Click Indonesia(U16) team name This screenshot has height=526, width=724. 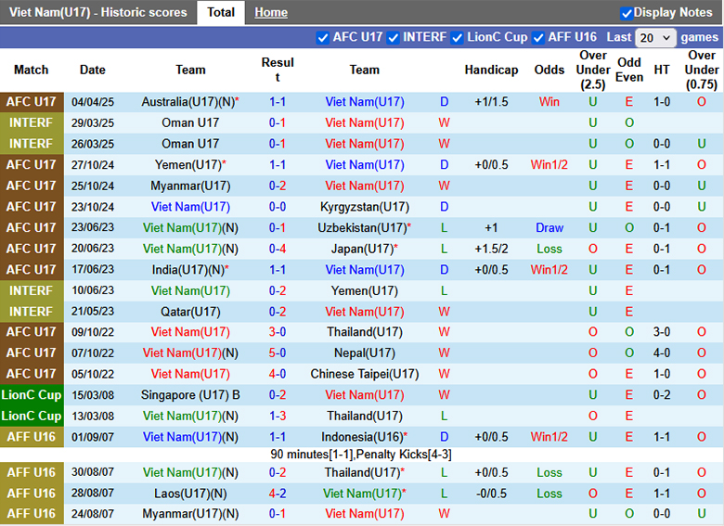362,438
